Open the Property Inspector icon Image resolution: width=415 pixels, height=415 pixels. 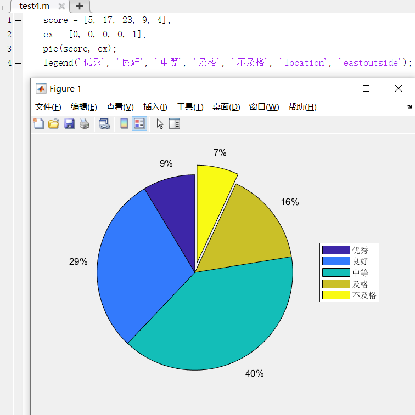175,123
